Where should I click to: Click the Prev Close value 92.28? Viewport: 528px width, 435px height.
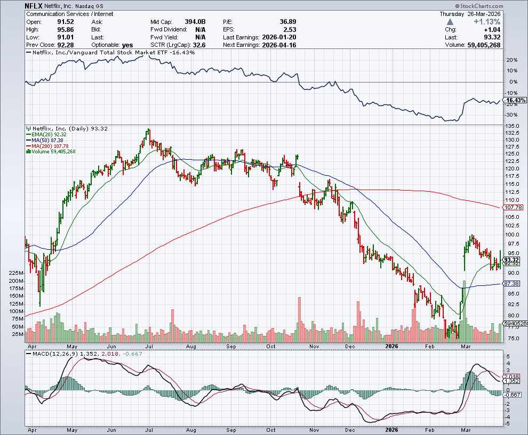click(x=65, y=45)
